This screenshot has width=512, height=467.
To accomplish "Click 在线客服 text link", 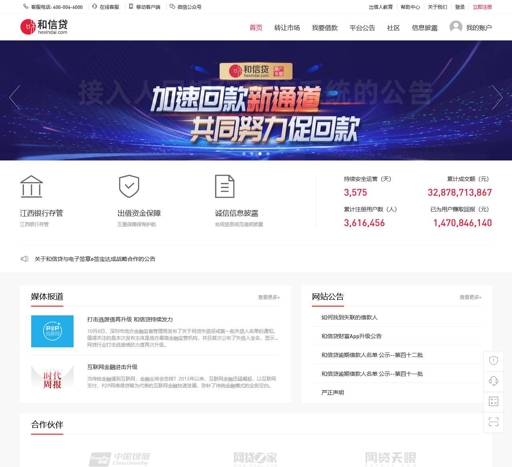I will coord(110,7).
